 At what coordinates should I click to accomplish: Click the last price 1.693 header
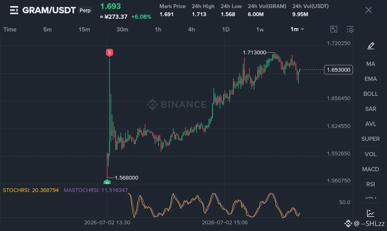click(111, 6)
